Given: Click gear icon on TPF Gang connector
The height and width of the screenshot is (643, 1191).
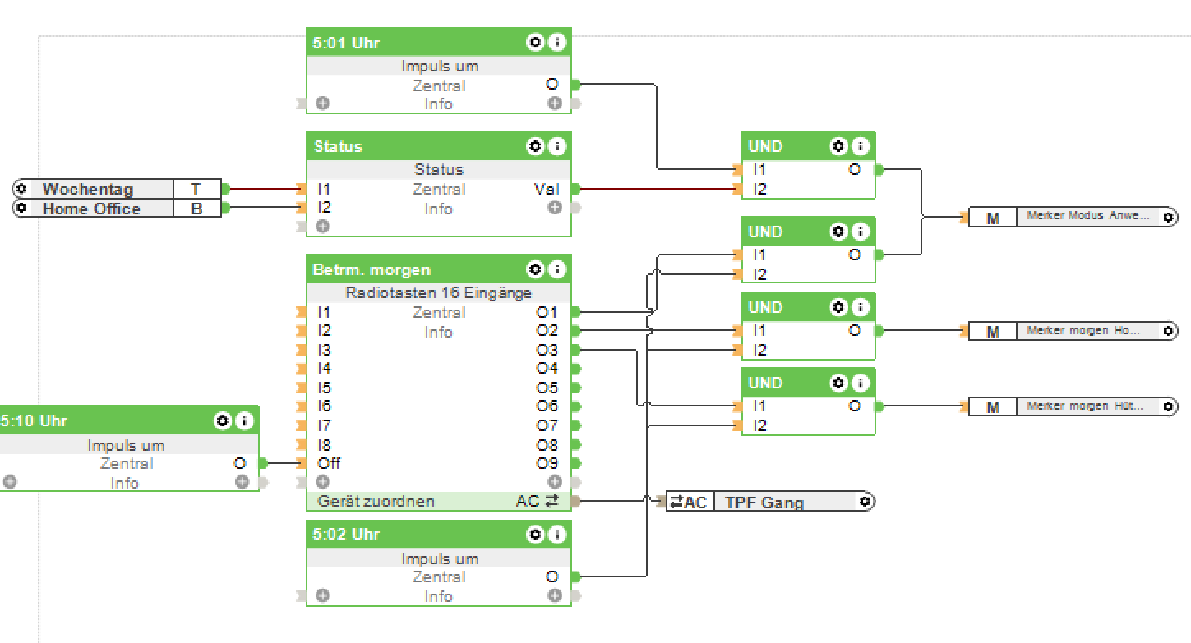Looking at the screenshot, I should [864, 502].
